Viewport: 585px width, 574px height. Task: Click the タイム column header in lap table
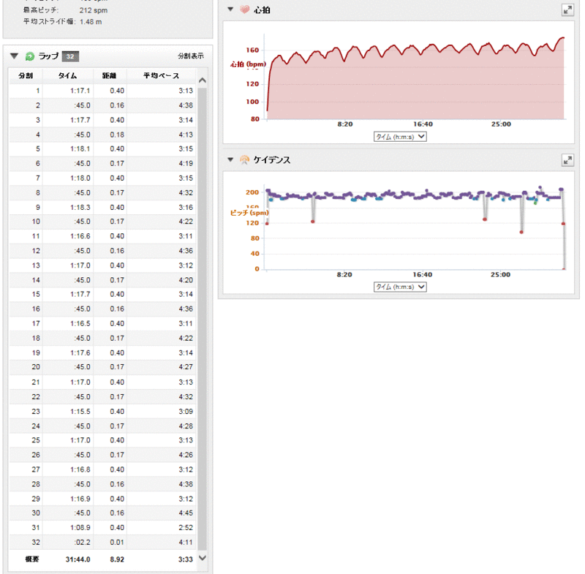tap(67, 75)
